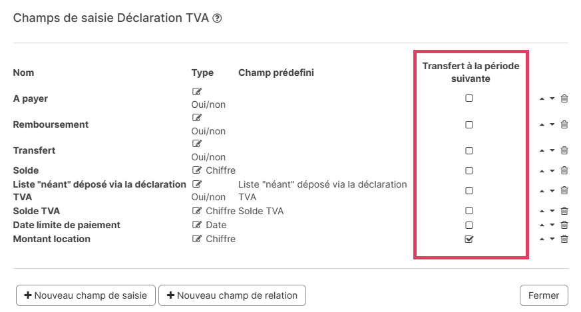The width and height of the screenshot is (581, 312).
Task: Delete the Montant location field
Action: point(564,239)
